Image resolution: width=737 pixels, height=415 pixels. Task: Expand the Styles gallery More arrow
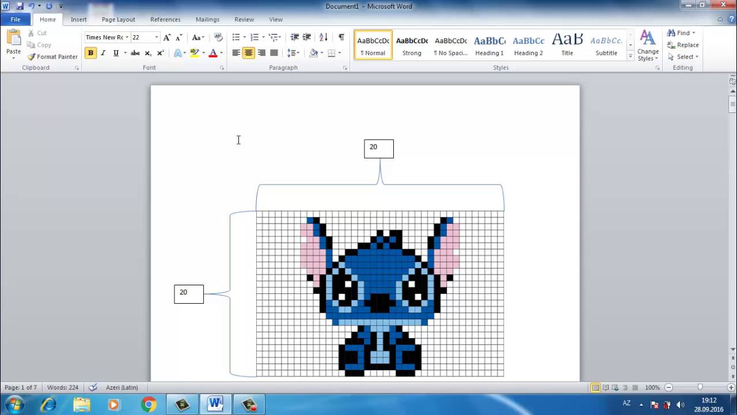tap(630, 57)
